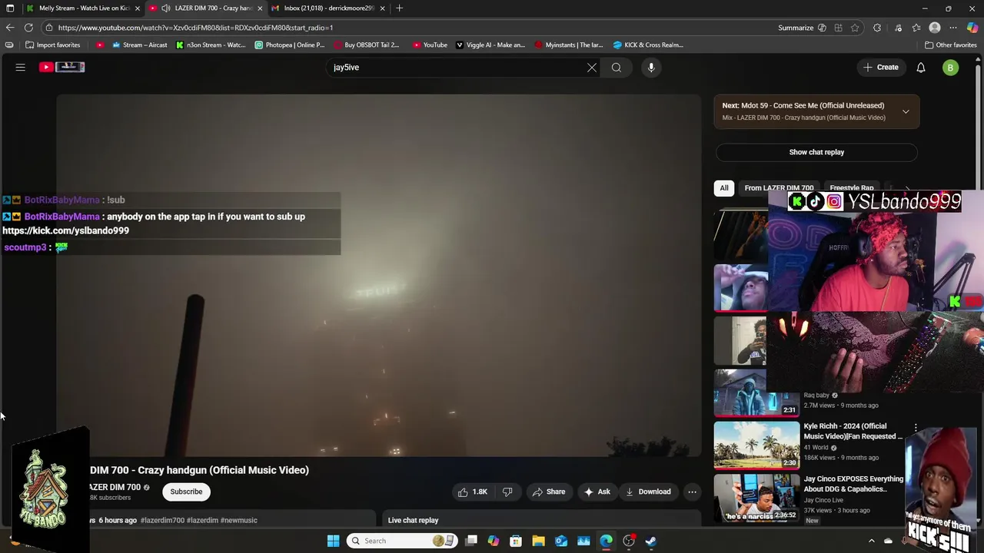The height and width of the screenshot is (553, 984).
Task: Select the browser address bar URL
Action: tap(195, 28)
